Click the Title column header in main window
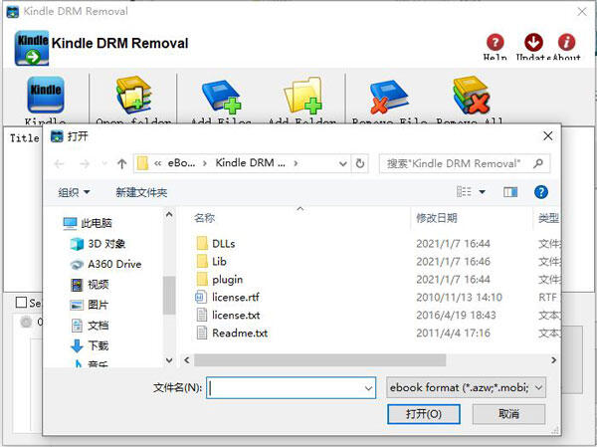Viewport: 597px width, 447px height. click(24, 138)
